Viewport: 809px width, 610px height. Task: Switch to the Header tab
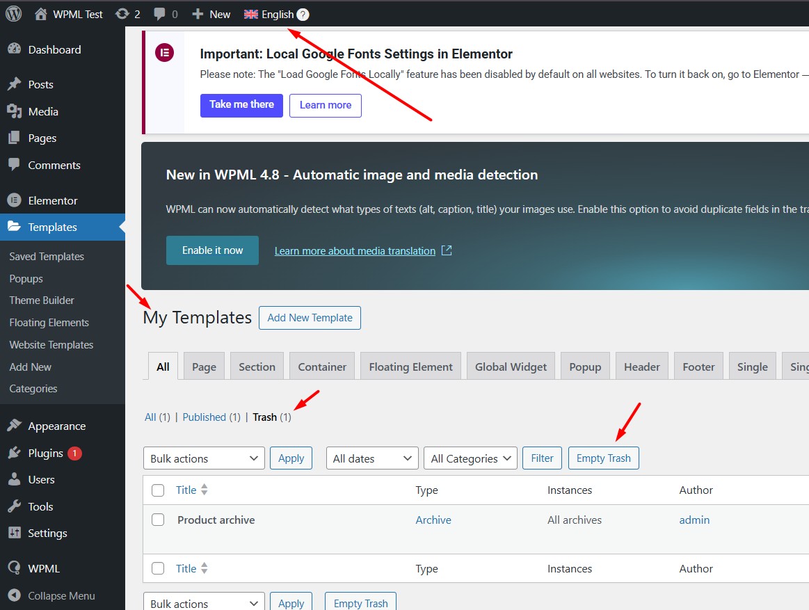(642, 367)
